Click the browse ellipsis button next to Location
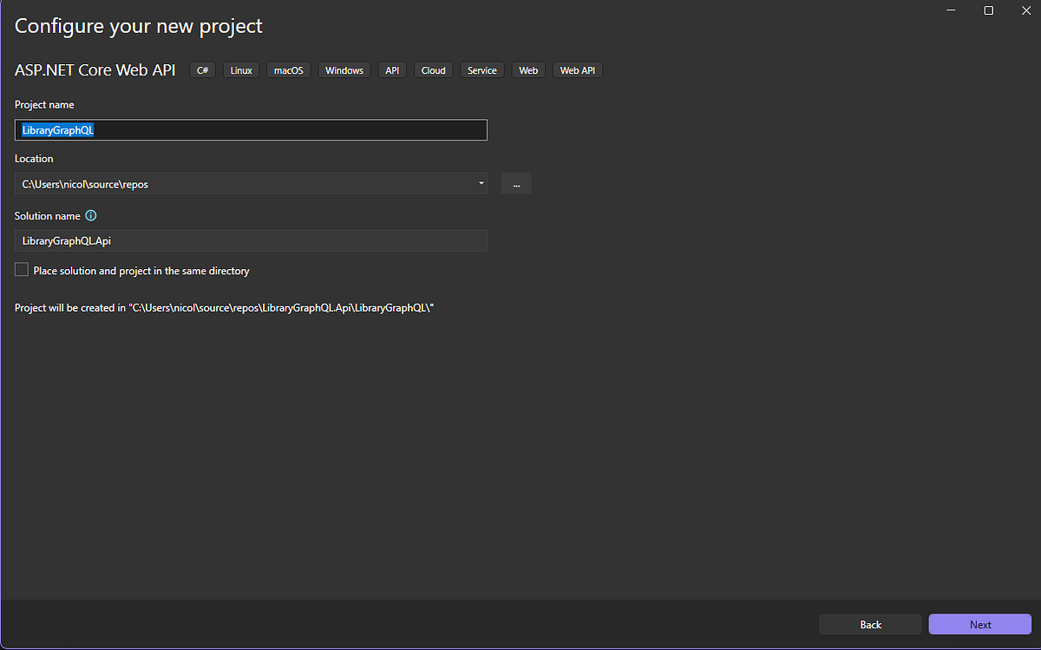The height and width of the screenshot is (650, 1041). point(515,183)
